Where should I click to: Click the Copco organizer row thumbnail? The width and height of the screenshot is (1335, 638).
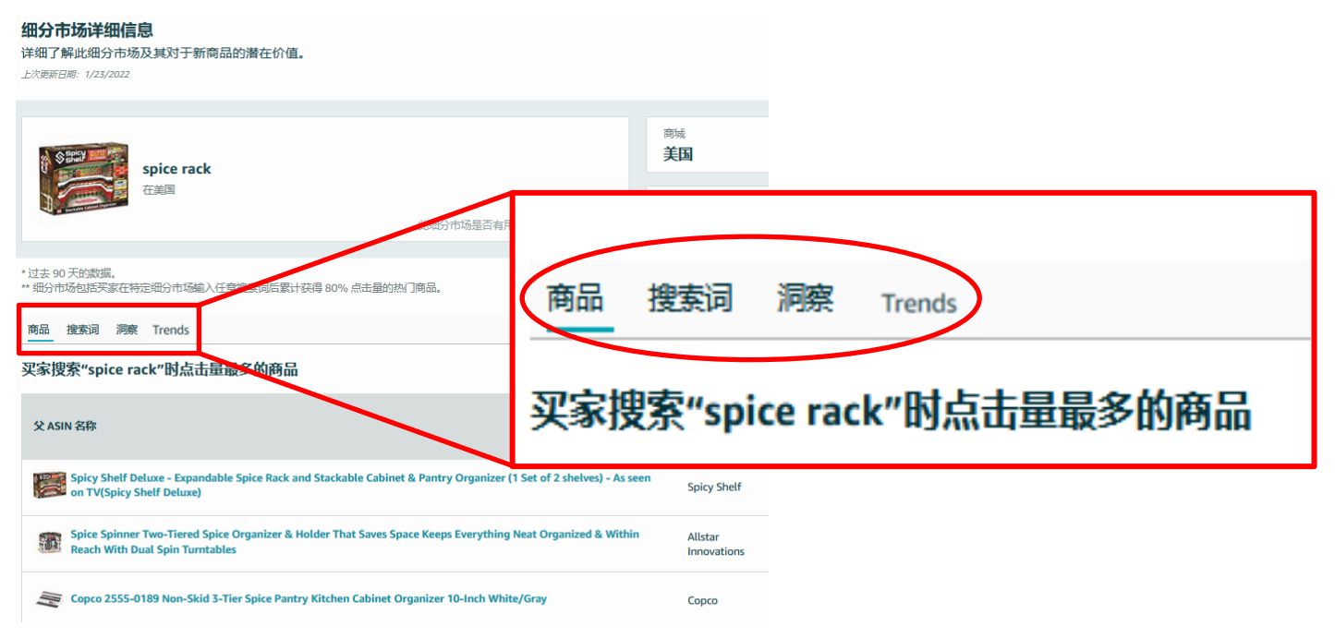[49, 599]
